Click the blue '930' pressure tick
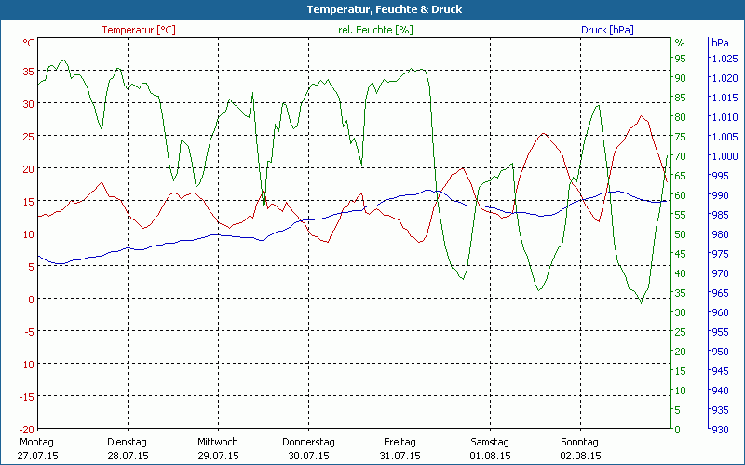Screen dimensions: 745x465 [x=720, y=430]
